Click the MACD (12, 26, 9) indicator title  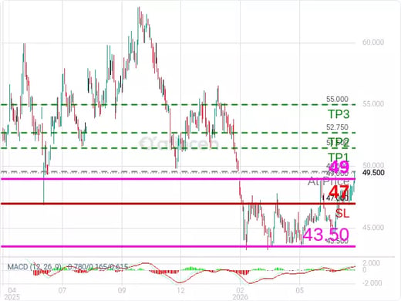pos(35,267)
